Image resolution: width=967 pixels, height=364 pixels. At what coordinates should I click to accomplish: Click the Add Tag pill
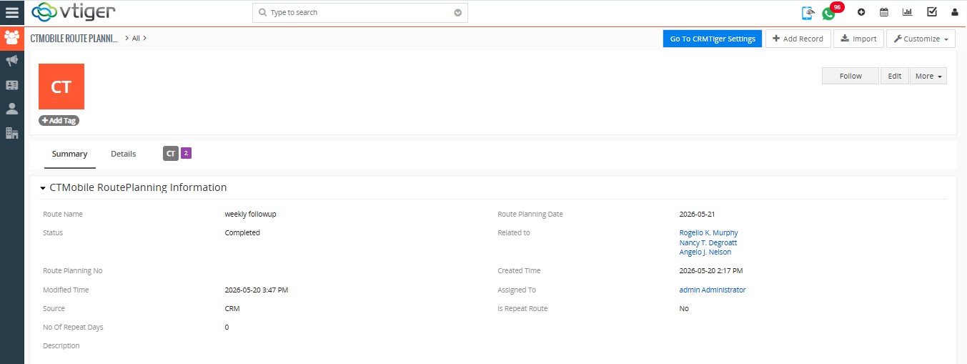coord(59,121)
